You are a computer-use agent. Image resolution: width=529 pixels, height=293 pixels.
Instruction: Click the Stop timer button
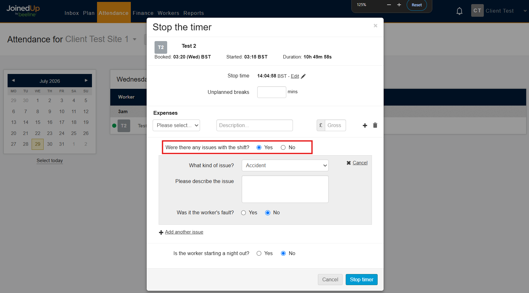pos(362,279)
